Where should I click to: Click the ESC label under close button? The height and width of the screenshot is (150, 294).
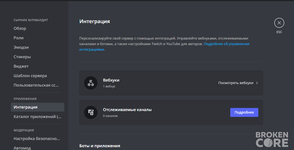click(279, 32)
